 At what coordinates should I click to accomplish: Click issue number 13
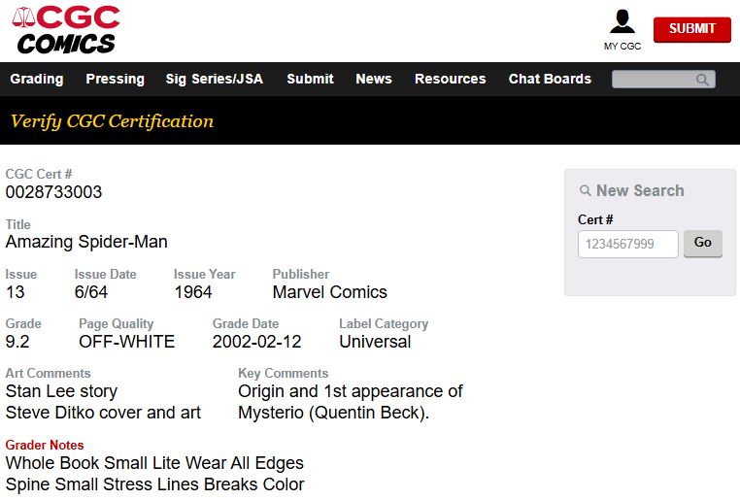[x=16, y=292]
